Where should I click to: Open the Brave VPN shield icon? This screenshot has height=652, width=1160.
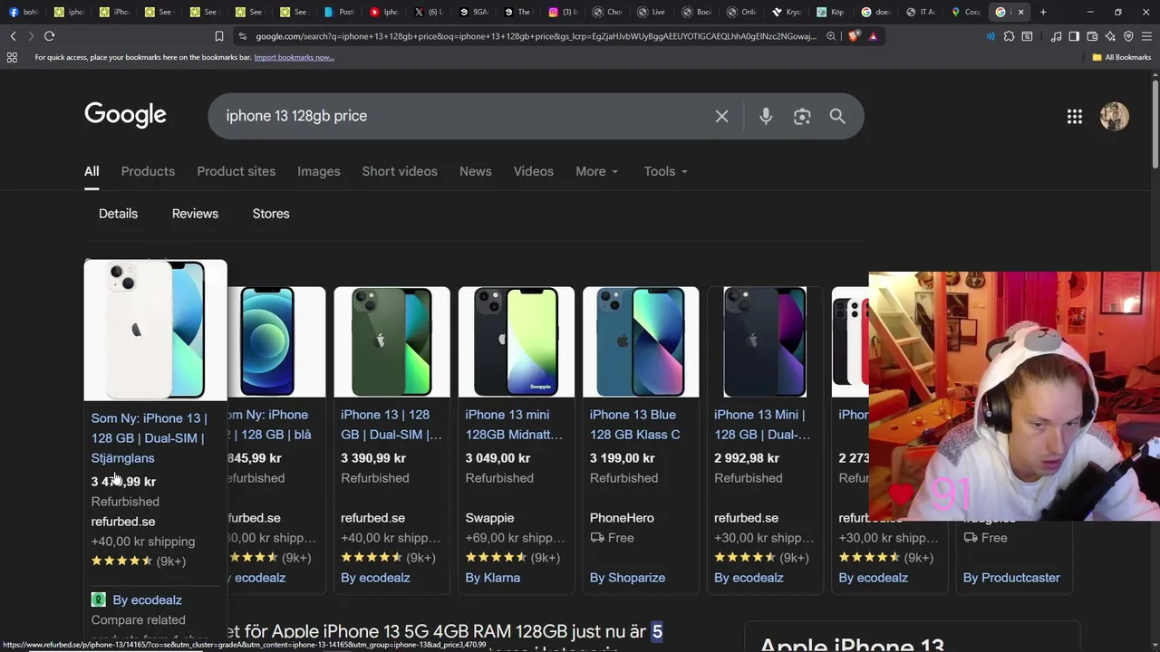tap(1128, 36)
